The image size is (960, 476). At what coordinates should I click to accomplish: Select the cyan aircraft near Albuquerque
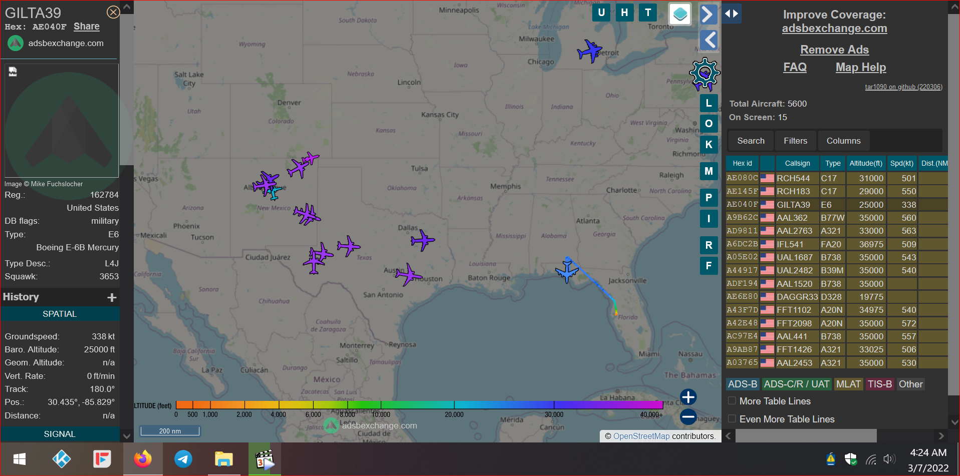point(274,192)
